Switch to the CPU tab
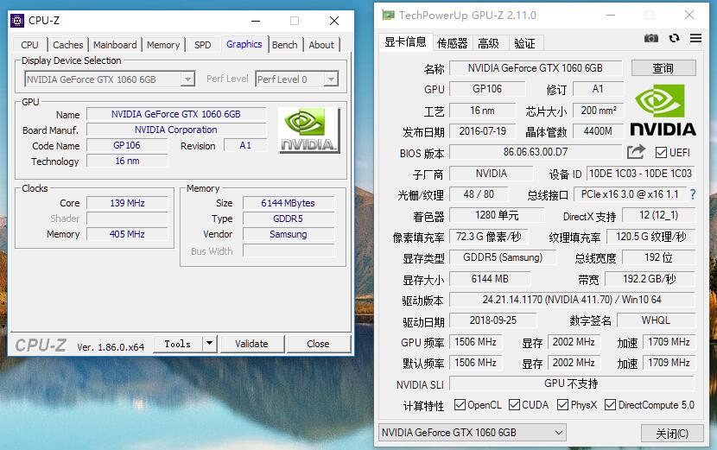This screenshot has height=450, width=717. click(x=29, y=45)
